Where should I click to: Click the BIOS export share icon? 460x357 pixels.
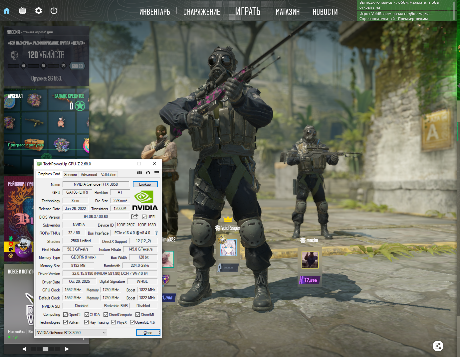pyautogui.click(x=134, y=217)
